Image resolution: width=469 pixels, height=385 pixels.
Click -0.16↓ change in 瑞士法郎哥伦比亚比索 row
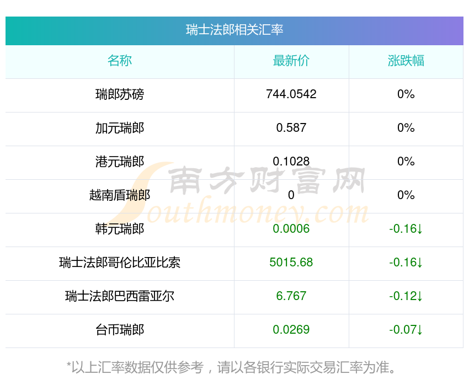click(406, 263)
